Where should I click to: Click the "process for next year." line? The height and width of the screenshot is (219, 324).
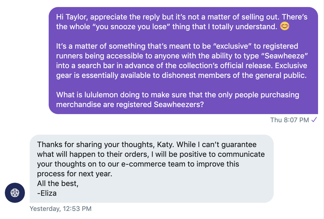pyautogui.click(x=75, y=174)
